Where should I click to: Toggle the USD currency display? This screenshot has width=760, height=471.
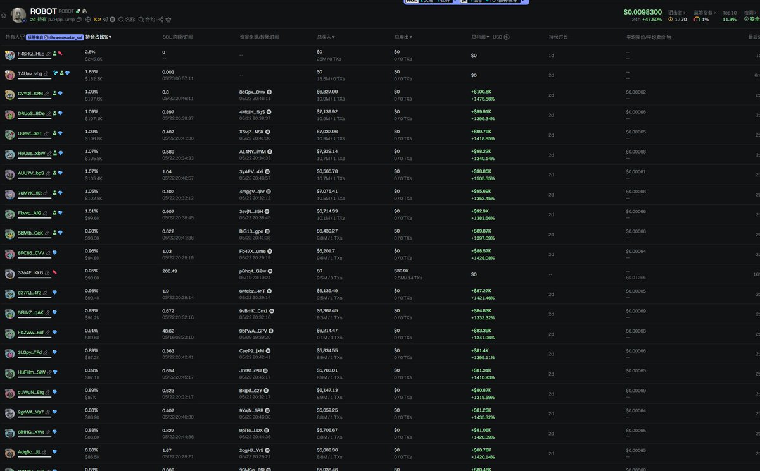click(x=502, y=37)
